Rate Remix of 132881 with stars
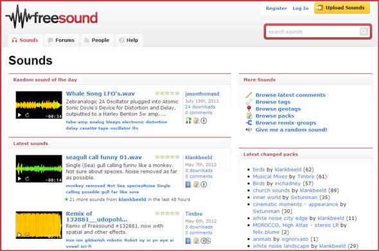The height and width of the screenshot is (251, 379). click(x=167, y=214)
